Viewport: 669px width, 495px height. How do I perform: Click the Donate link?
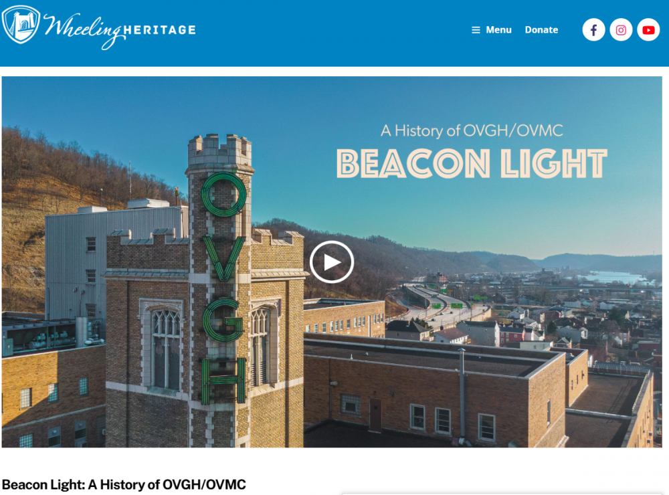(541, 30)
